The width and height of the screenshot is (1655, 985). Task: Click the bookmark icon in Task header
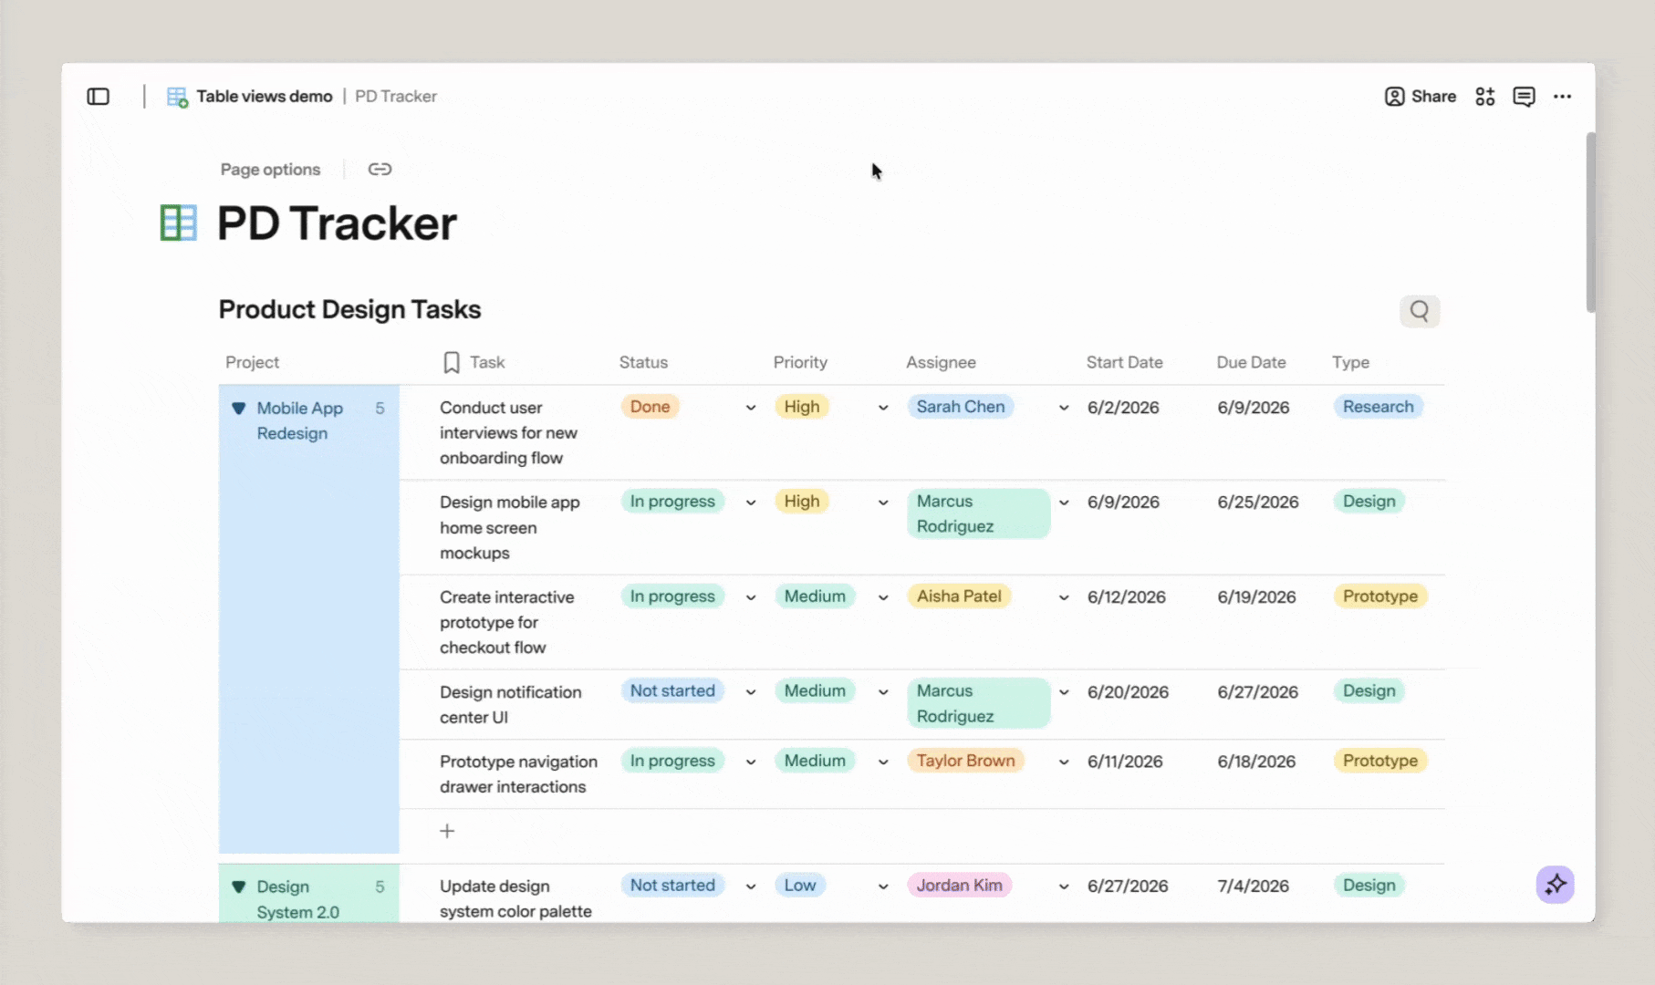coord(452,363)
